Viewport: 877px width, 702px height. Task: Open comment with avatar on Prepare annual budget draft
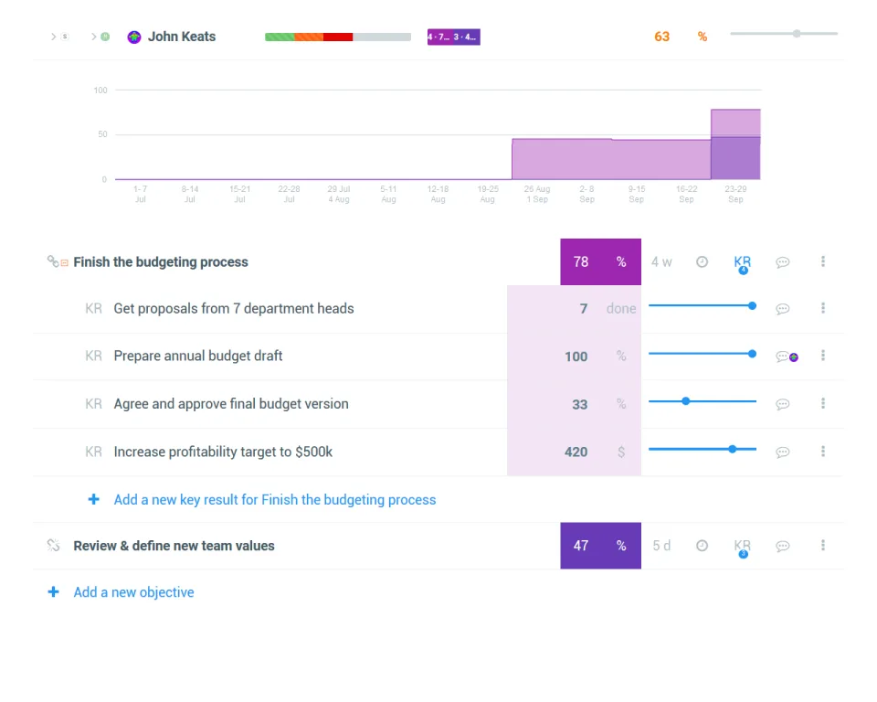[x=787, y=356]
